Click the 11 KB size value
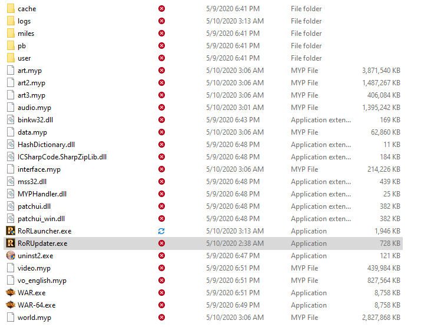Viewport: 424px width, 327px height. click(x=392, y=145)
